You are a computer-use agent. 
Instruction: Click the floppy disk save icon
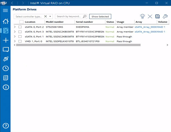[157, 16]
